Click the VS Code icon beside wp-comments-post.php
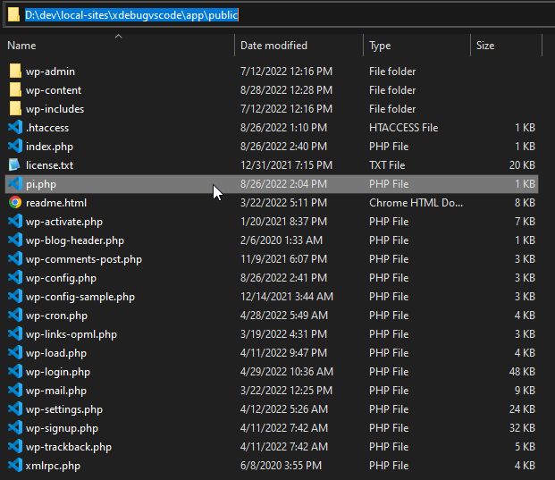Image resolution: width=555 pixels, height=480 pixels. pyautogui.click(x=15, y=258)
